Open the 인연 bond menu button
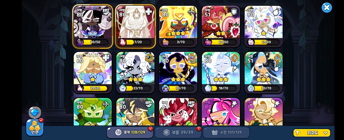This screenshot has height=140, width=344. point(35,127)
